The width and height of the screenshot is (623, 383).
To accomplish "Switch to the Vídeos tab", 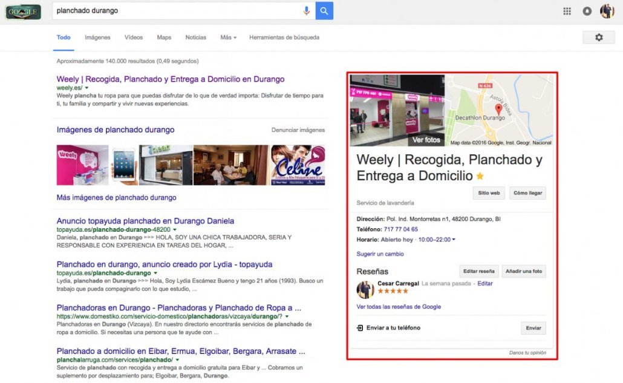I will 134,38.
